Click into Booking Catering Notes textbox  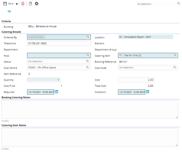tap(89, 109)
